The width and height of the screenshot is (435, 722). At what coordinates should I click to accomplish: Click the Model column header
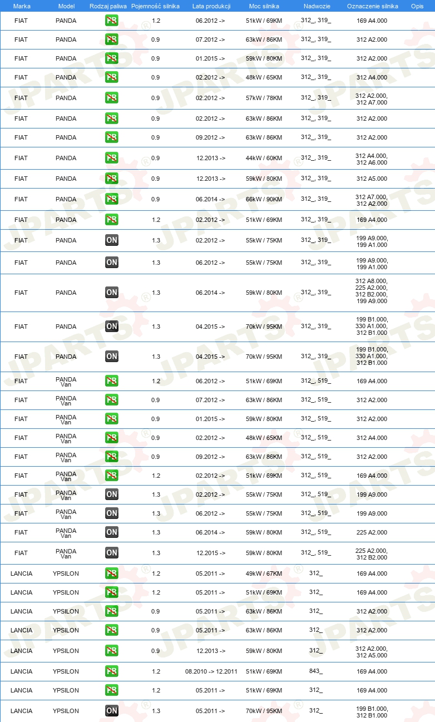click(x=66, y=6)
